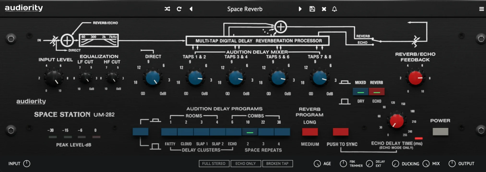
Task: Click the Input mini knob
Action: point(27,164)
